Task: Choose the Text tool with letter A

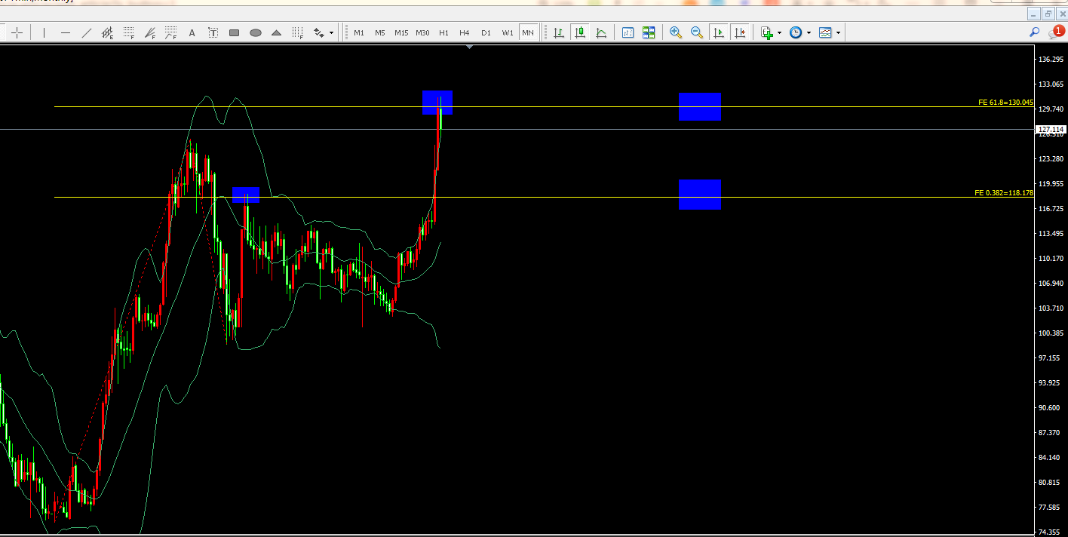Action: click(x=192, y=32)
